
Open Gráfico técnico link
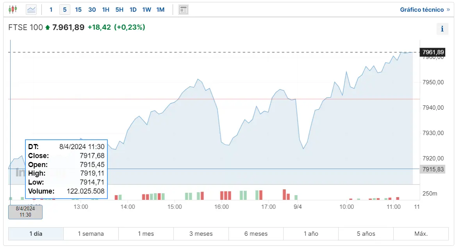[422, 9]
